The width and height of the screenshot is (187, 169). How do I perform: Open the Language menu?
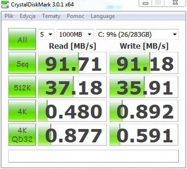103,16
